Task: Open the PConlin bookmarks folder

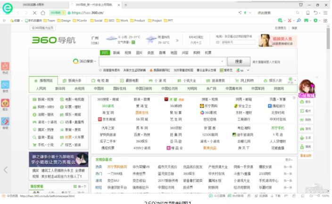Action: coord(80,21)
